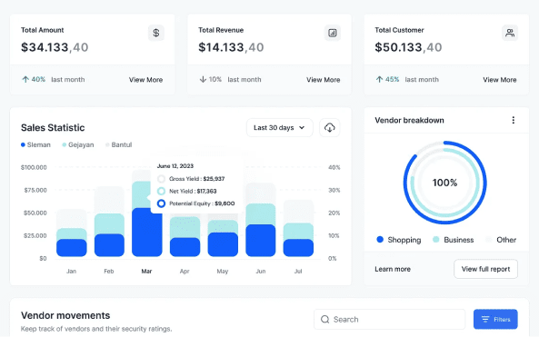This screenshot has width=539, height=337.
Task: Click the $34.133,40 total amount value
Action: pyautogui.click(x=55, y=47)
